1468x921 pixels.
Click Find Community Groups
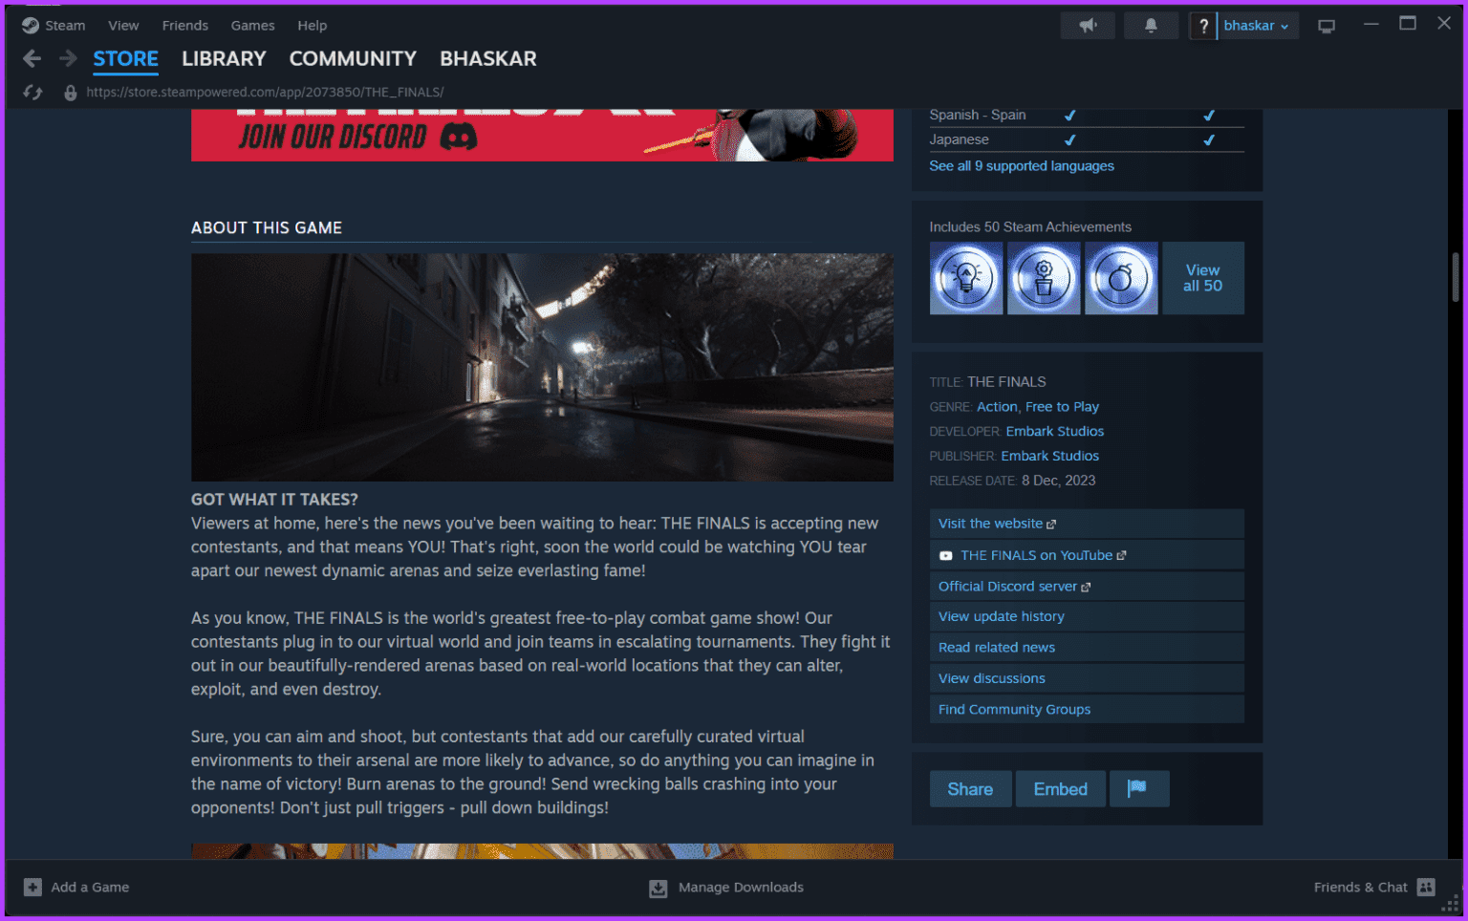[1087, 710]
